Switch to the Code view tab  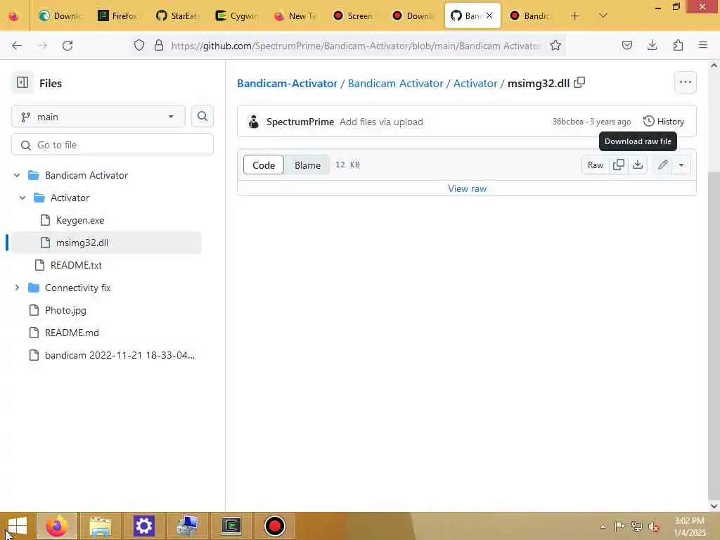tap(264, 165)
